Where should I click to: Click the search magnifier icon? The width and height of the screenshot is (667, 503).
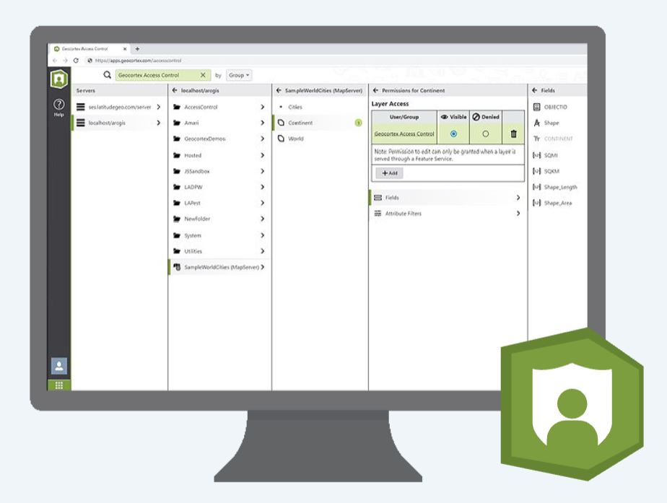(x=107, y=75)
